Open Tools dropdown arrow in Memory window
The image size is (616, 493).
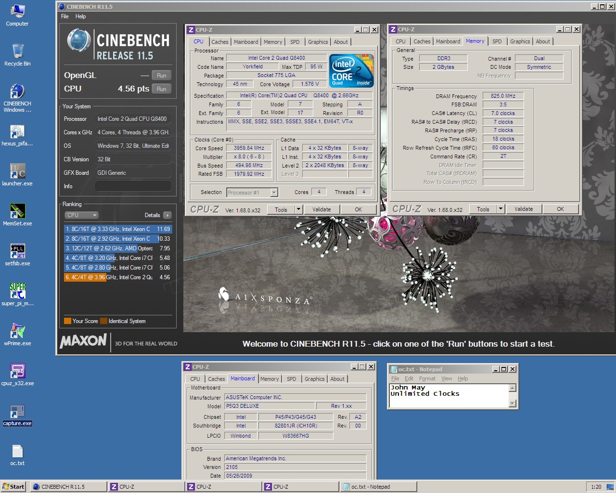pos(500,209)
